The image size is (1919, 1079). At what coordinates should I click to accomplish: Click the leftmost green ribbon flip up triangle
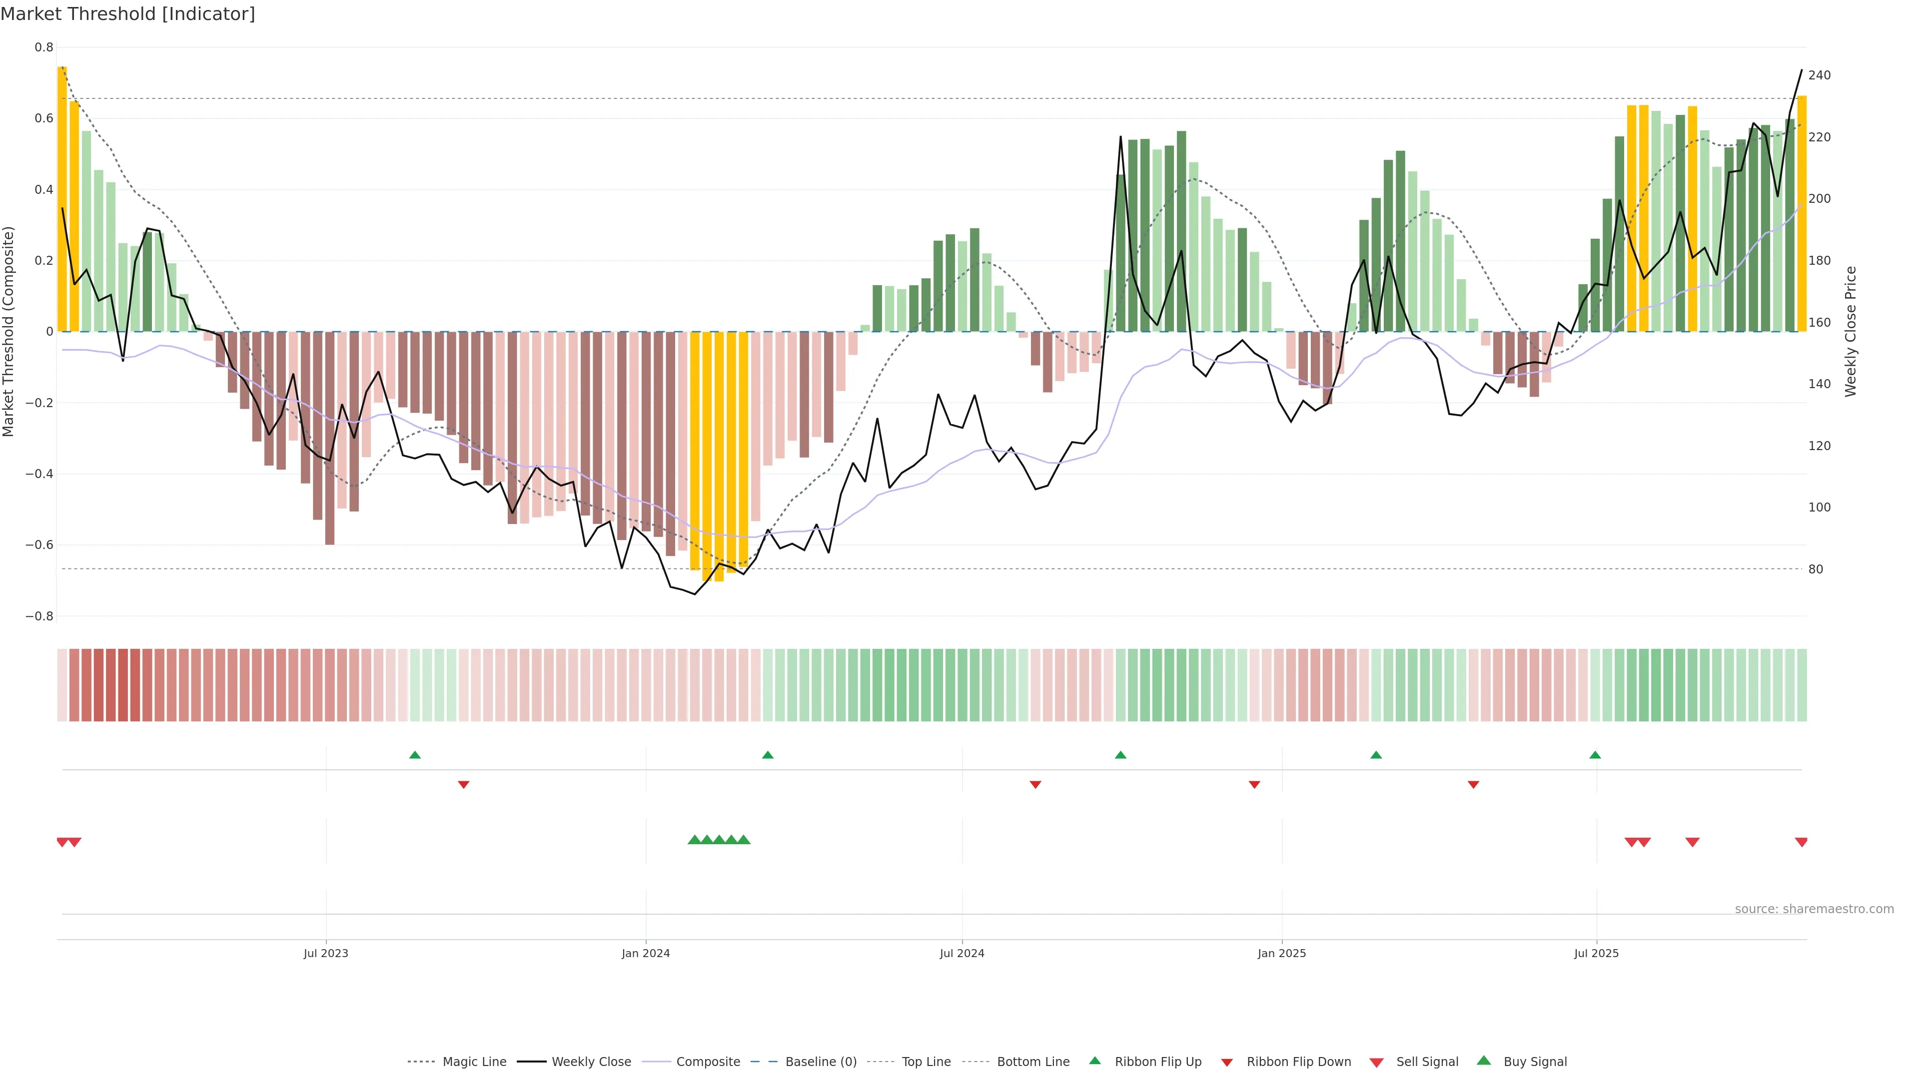click(x=415, y=755)
